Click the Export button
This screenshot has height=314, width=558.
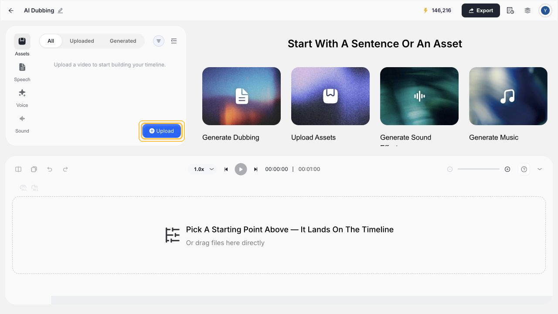481,10
